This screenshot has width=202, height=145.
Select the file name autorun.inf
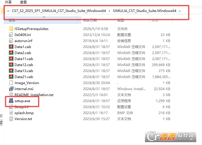pyautogui.click(x=23, y=41)
